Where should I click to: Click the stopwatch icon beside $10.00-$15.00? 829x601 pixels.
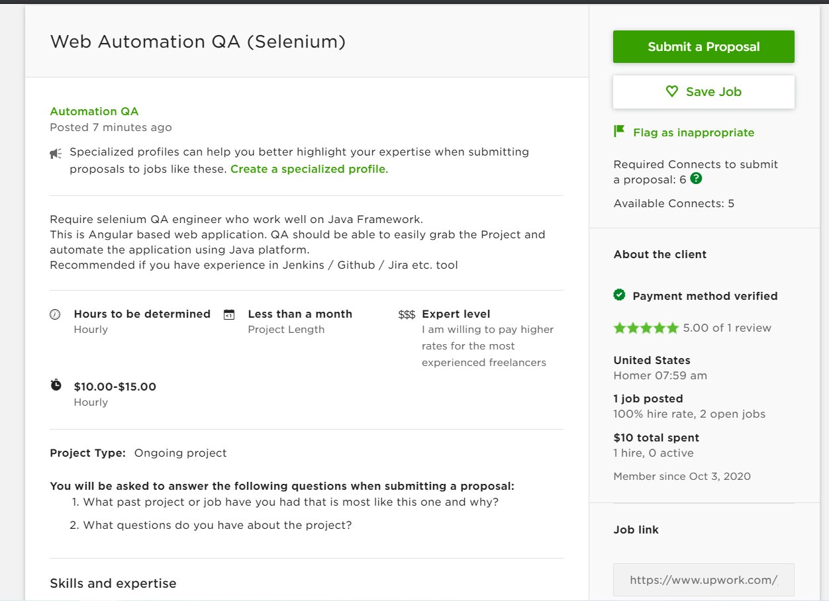56,385
